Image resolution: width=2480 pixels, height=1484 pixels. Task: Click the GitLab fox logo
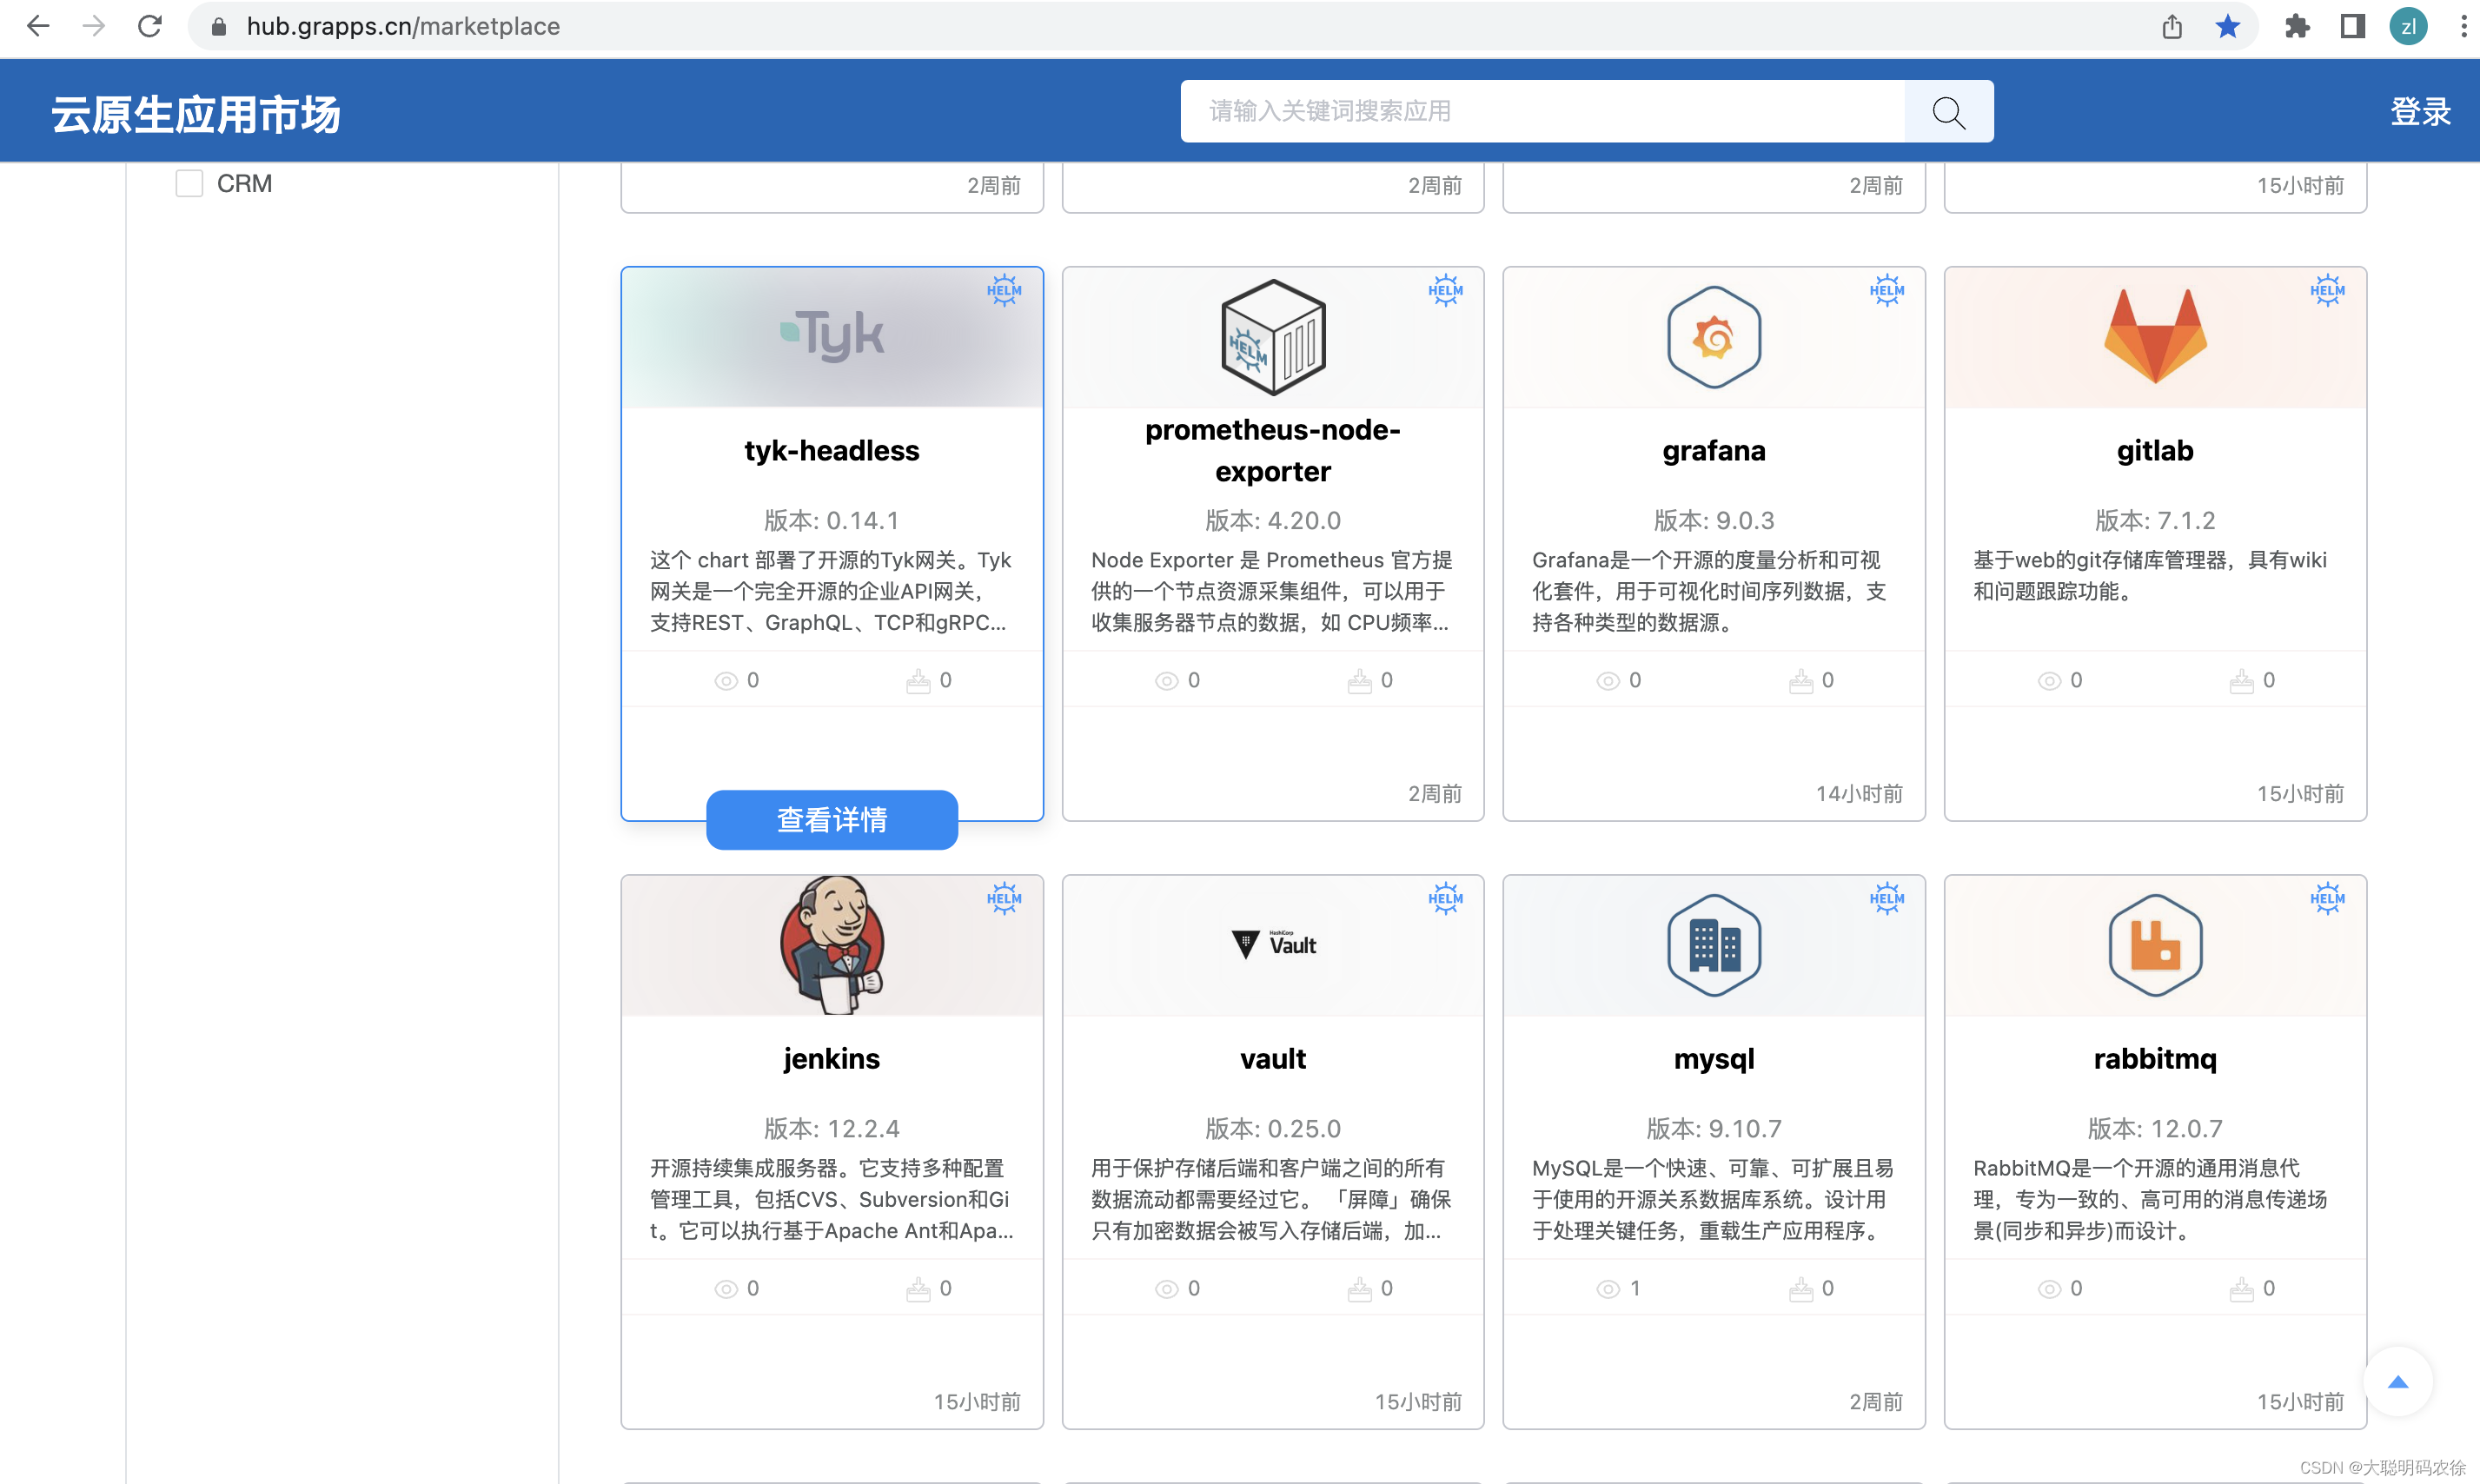pos(2155,337)
